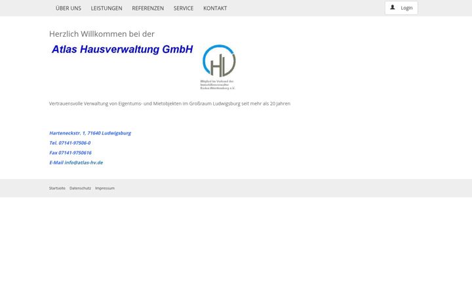This screenshot has width=472, height=295.
Task: Open the LEISTUNGEN menu item
Action: 107,8
